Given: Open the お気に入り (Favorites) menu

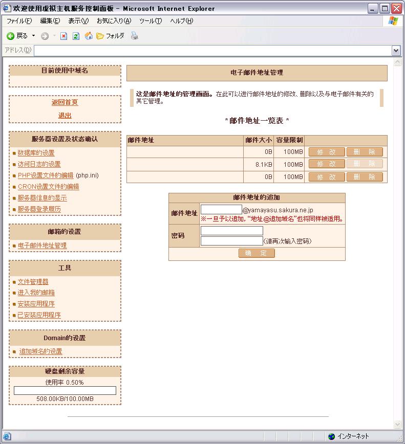Looking at the screenshot, I should click(x=114, y=21).
